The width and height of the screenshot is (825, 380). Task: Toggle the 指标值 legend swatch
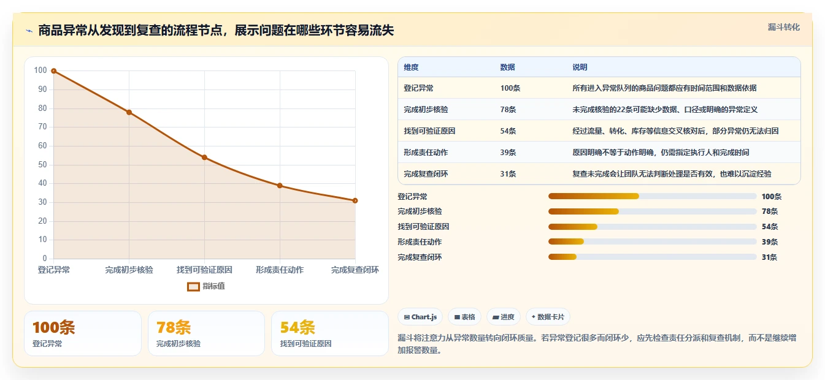[193, 286]
